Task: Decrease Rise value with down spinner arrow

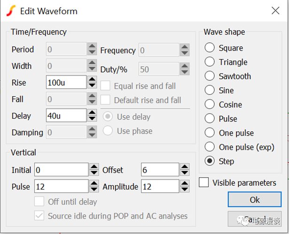Action: (x=92, y=85)
